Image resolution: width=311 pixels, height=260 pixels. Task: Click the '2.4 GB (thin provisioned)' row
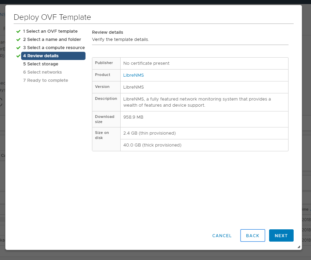pos(150,133)
